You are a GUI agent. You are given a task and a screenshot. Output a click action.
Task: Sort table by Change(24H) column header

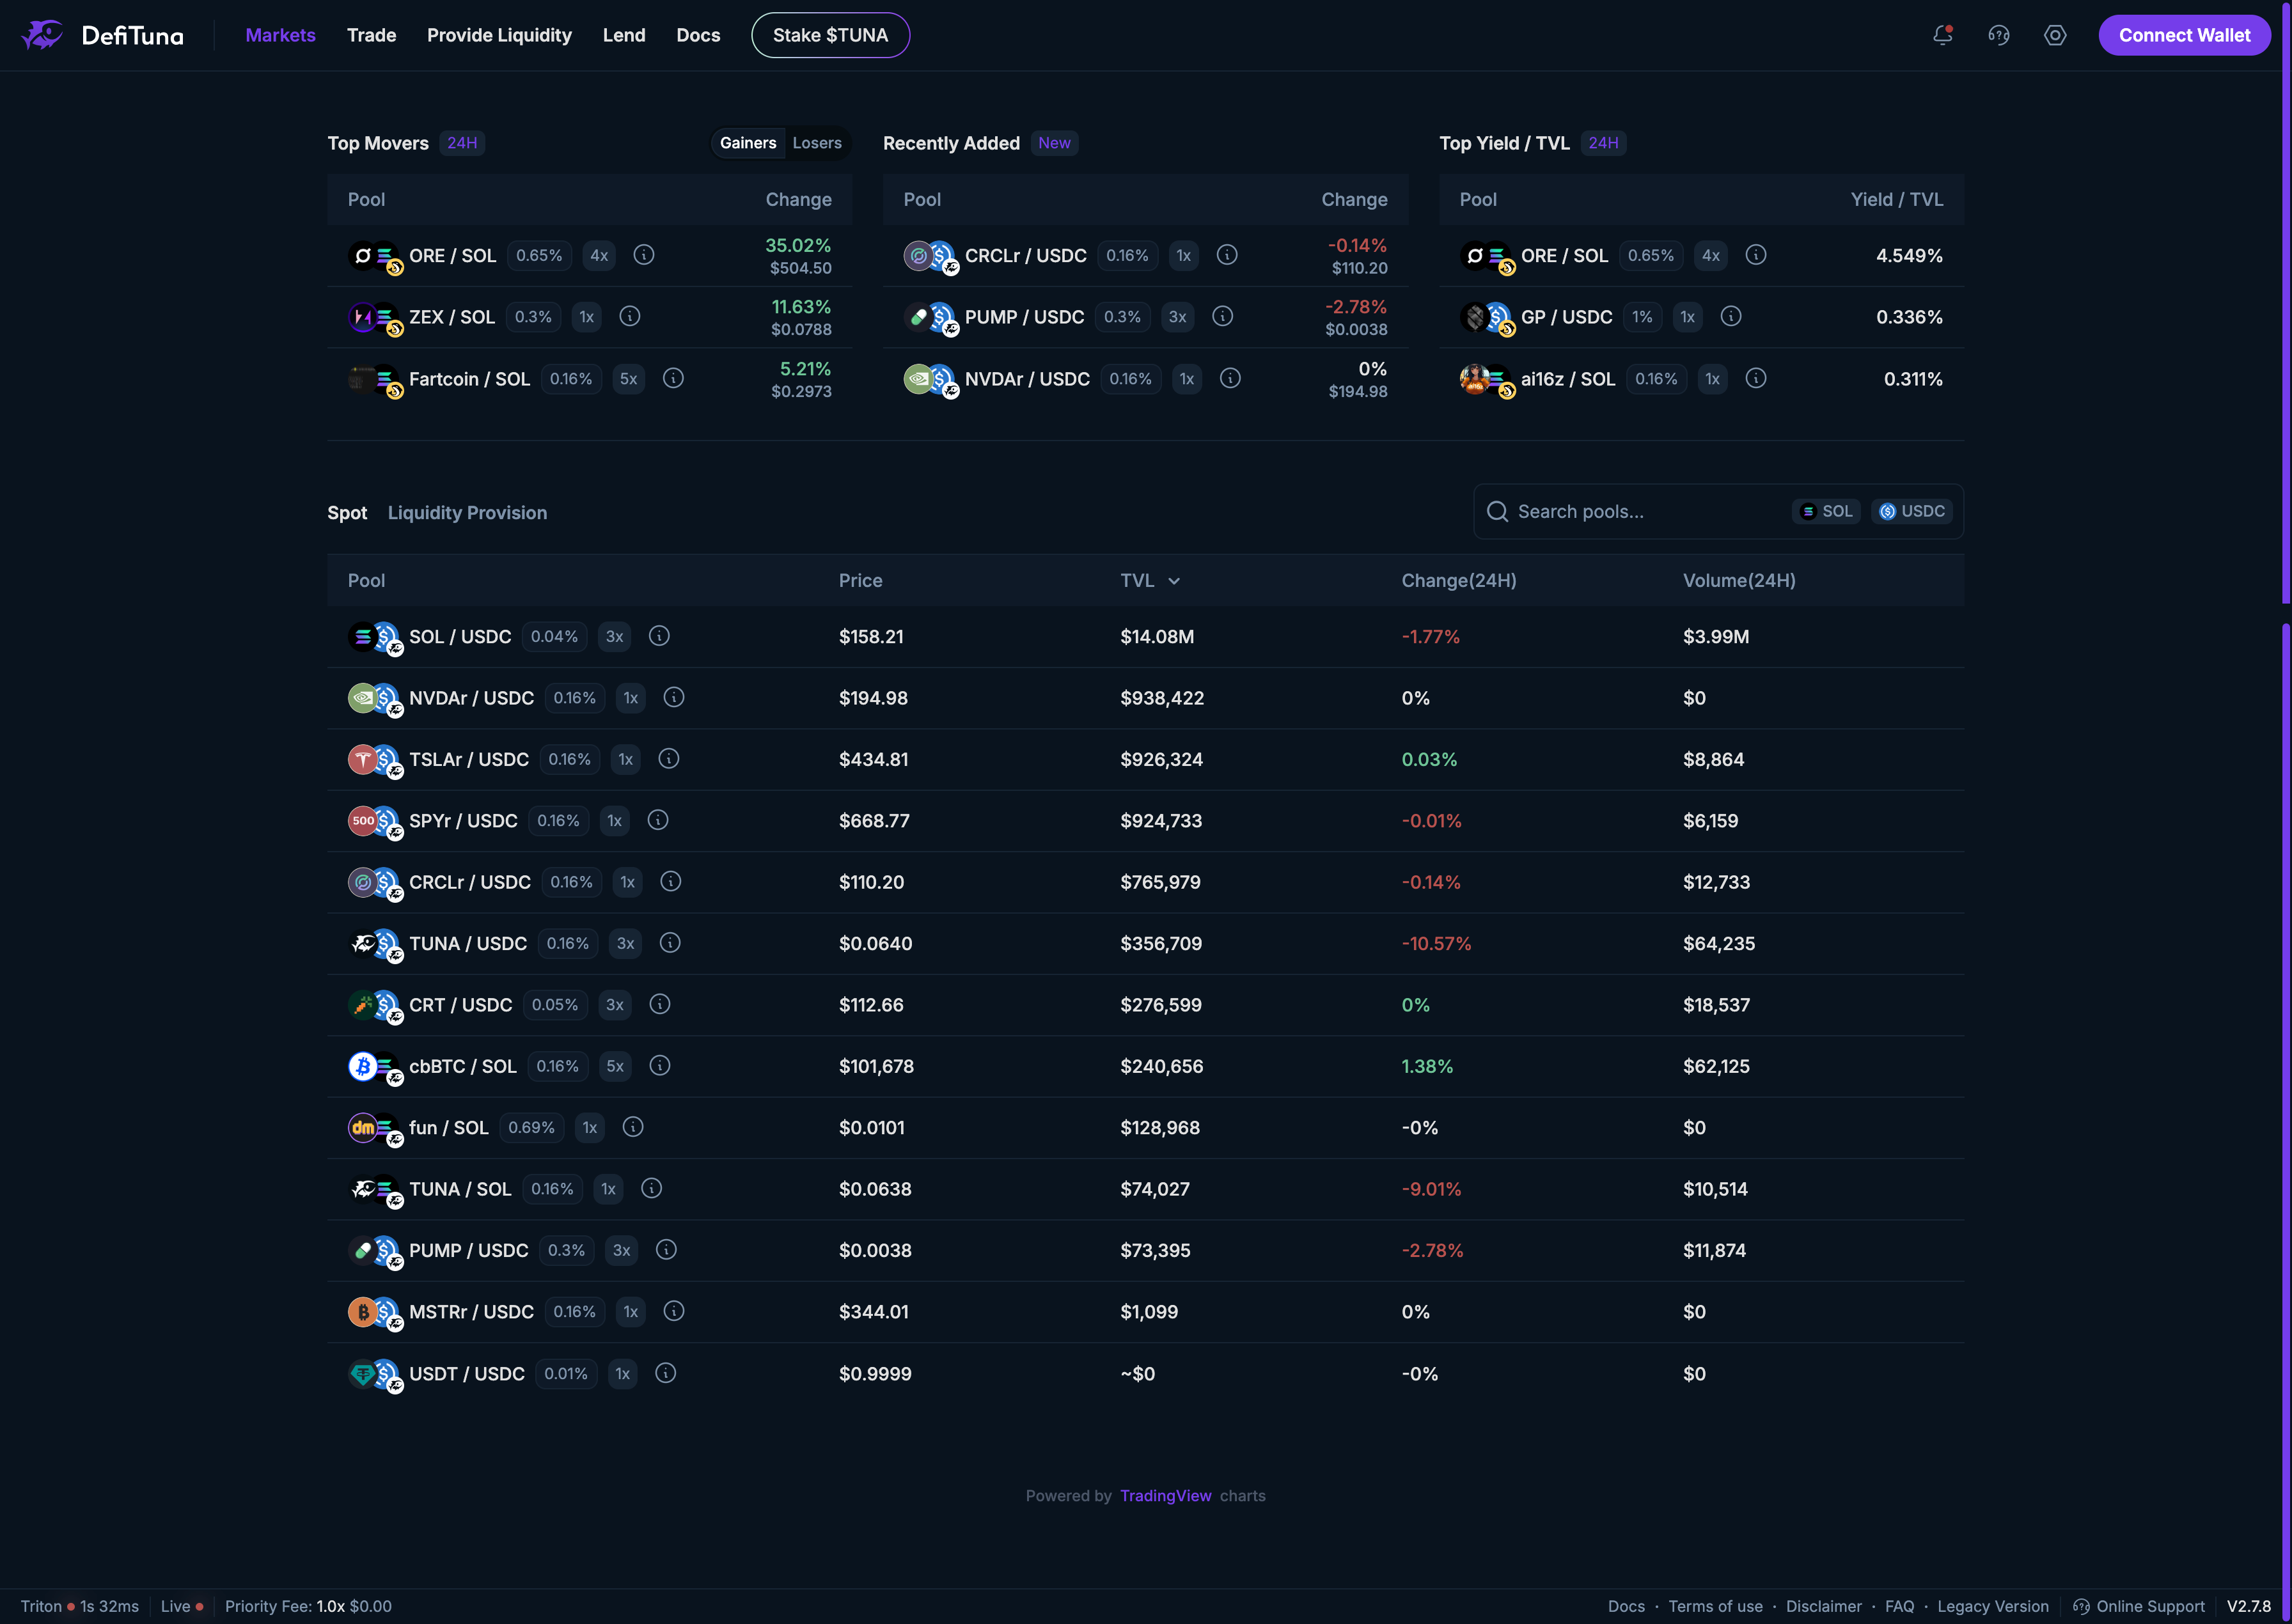(1458, 580)
